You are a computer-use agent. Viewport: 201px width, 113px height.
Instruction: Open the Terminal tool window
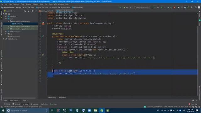pyautogui.click(x=16, y=104)
